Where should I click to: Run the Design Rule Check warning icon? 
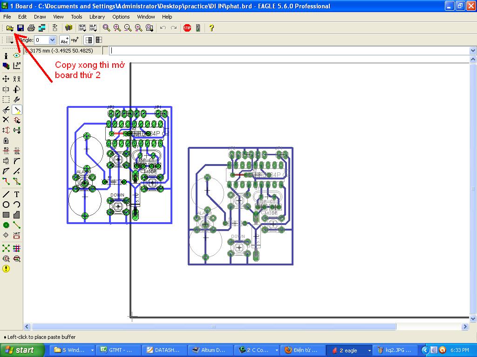coord(6,269)
